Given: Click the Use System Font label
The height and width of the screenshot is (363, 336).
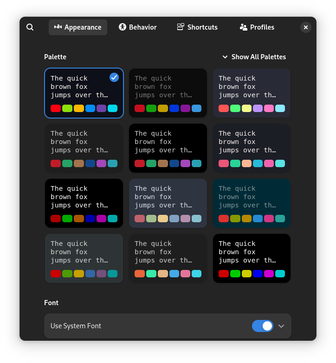Looking at the screenshot, I should [x=76, y=326].
